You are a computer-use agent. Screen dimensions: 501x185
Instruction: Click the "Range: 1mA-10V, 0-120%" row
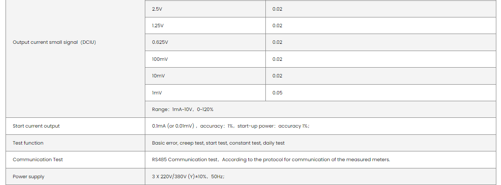(x=183, y=109)
